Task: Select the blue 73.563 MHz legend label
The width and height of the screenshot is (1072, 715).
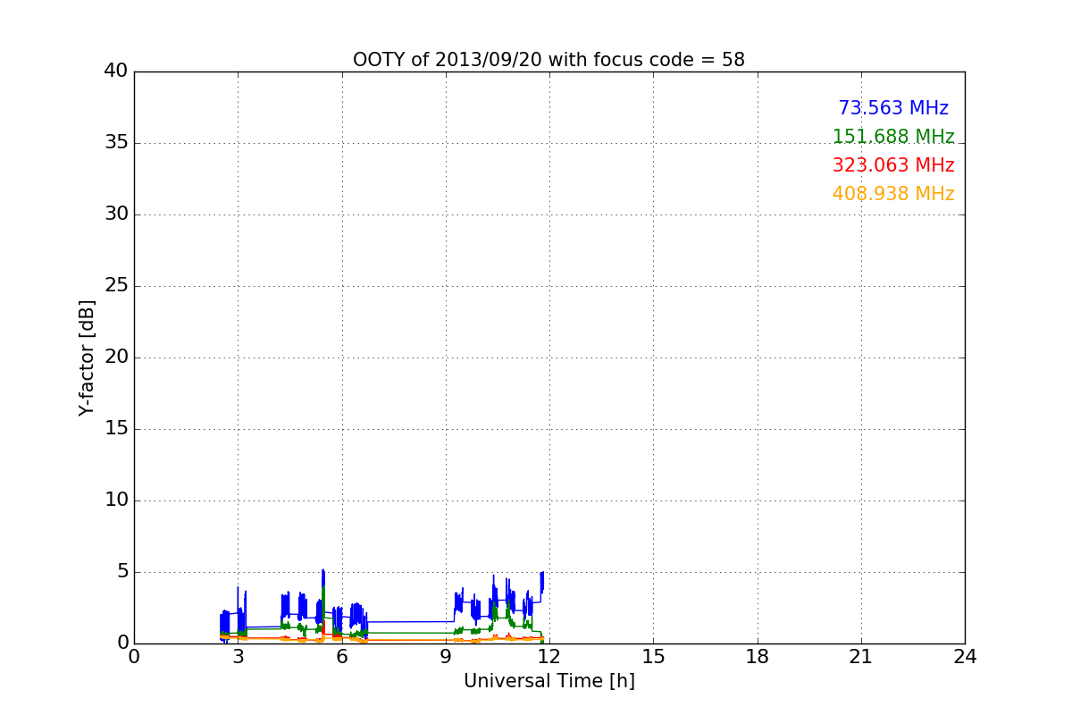Action: tap(893, 108)
